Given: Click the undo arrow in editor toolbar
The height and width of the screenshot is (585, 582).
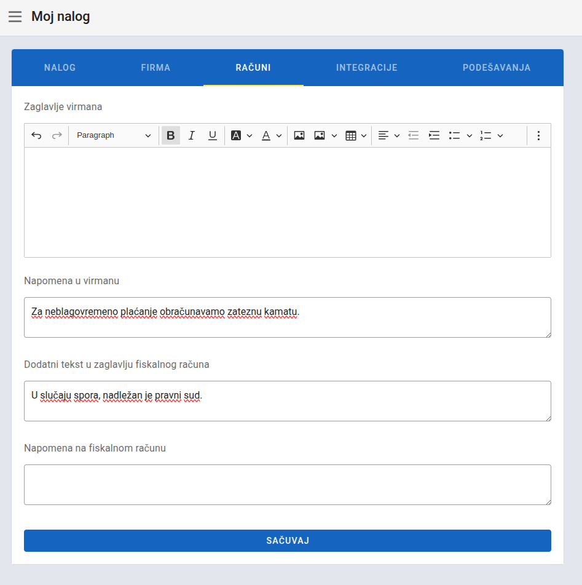Looking at the screenshot, I should (36, 135).
